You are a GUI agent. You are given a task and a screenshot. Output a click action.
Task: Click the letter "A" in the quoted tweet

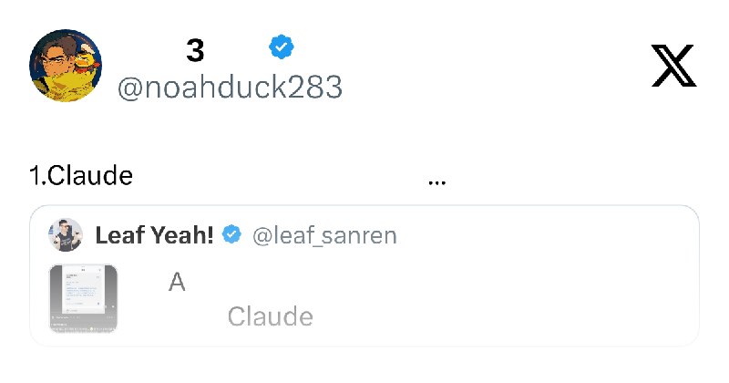[x=177, y=282]
